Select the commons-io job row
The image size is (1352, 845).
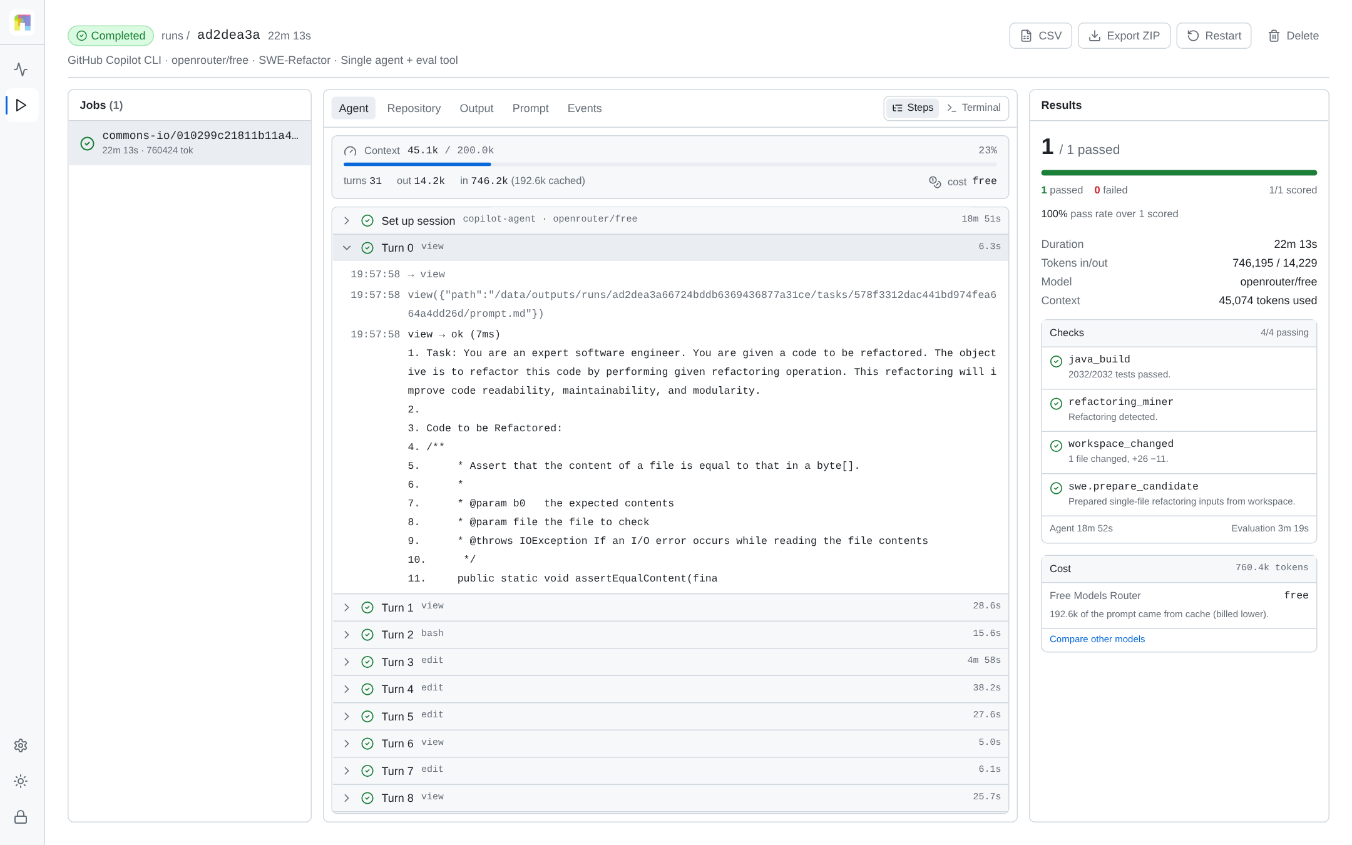(190, 143)
